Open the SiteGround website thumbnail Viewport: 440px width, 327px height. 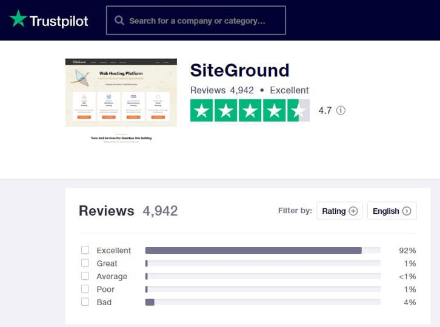pos(121,101)
